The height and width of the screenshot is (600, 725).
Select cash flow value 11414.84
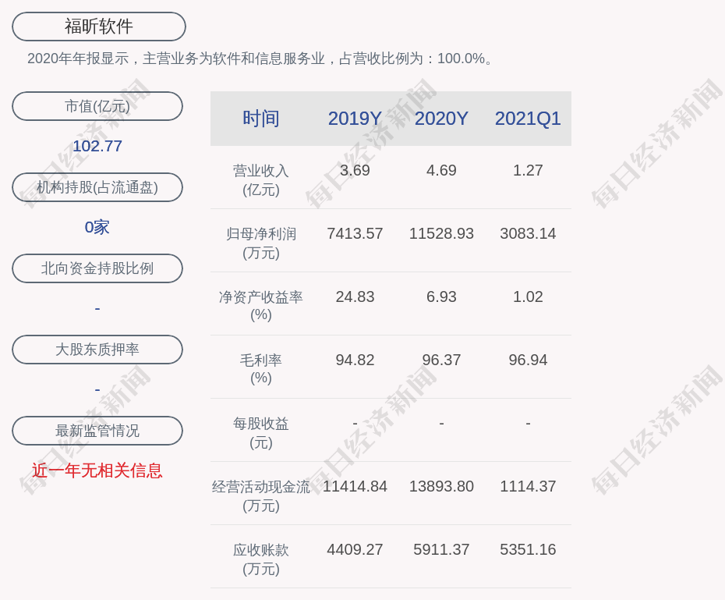(355, 486)
